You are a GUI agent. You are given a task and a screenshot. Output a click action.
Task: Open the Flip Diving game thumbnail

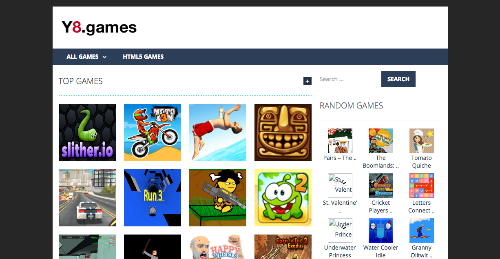(218, 133)
